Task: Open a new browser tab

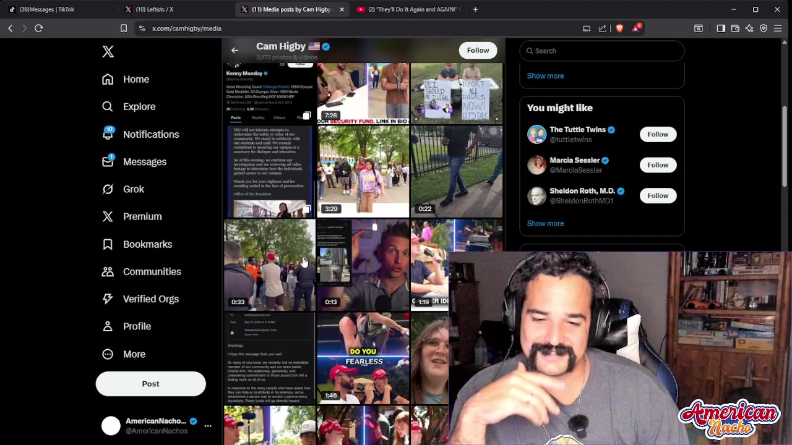Action: pyautogui.click(x=475, y=9)
